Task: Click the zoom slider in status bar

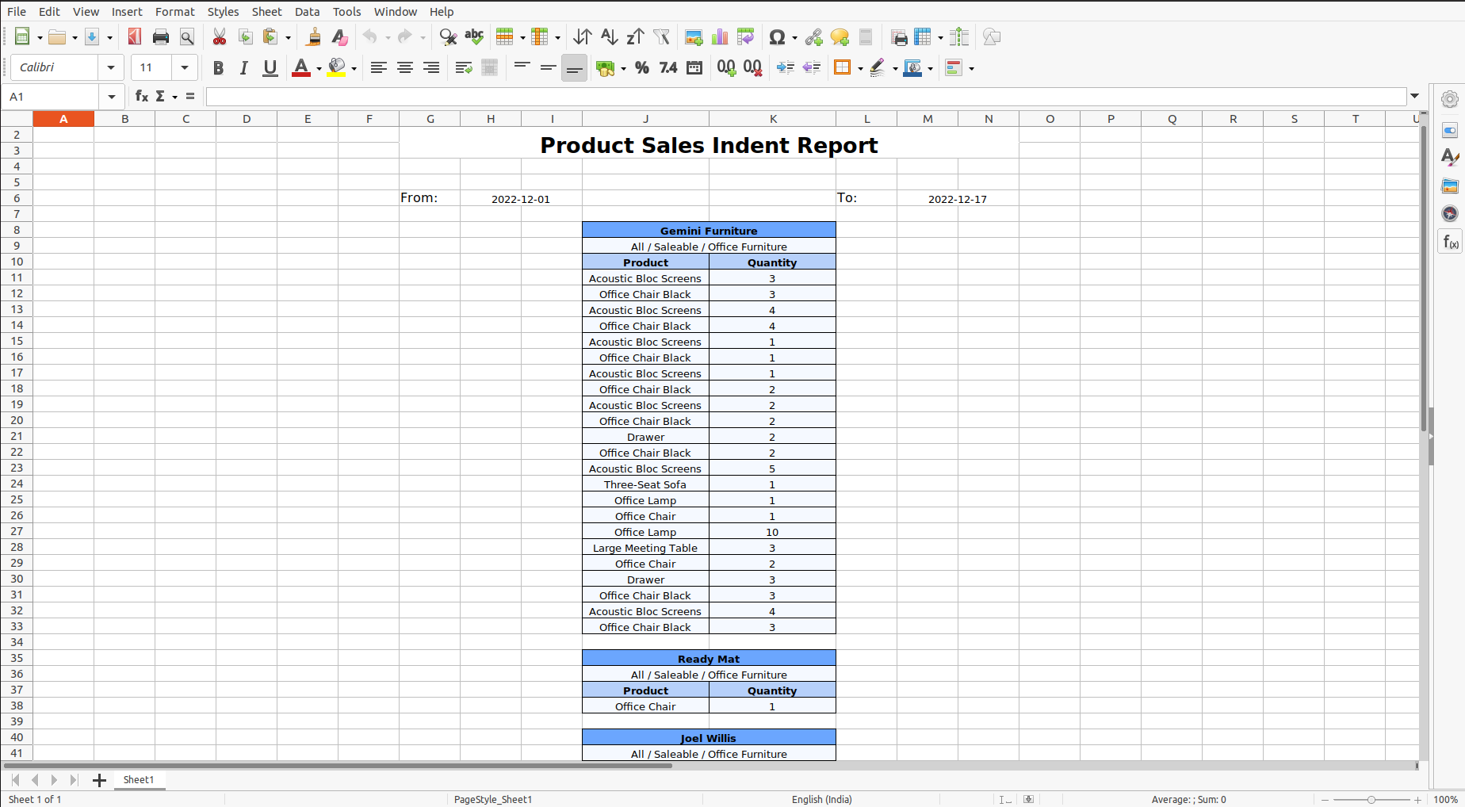Action: point(1371,799)
